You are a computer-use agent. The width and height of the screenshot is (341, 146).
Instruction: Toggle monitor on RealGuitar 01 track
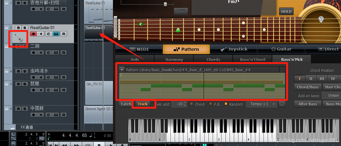click(x=41, y=34)
